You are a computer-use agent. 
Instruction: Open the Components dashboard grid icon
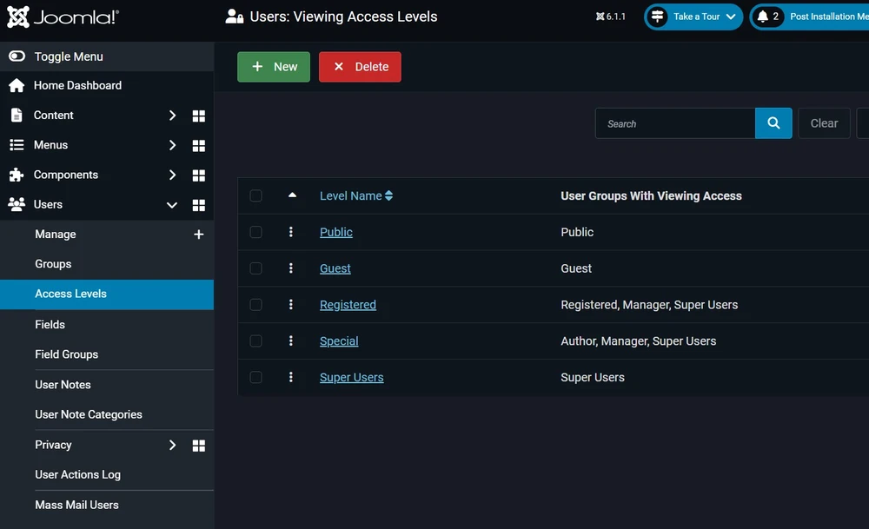[x=198, y=175]
